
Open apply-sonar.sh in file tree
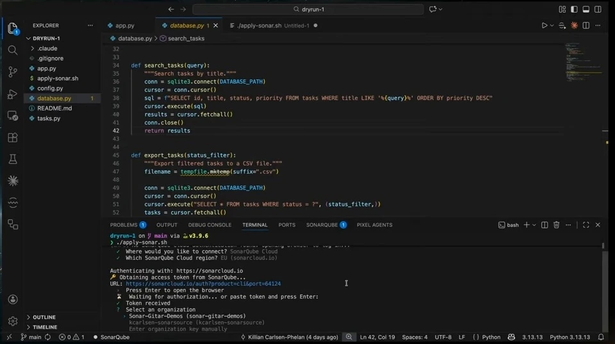(58, 78)
